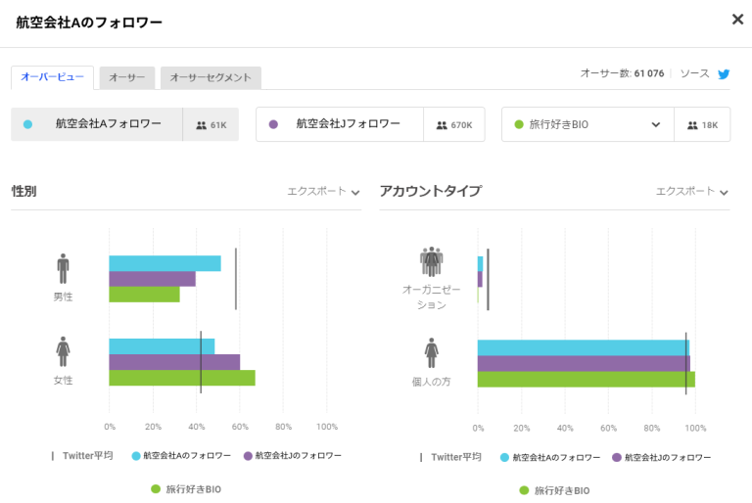The image size is (752, 503).
Task: Click the people icon showing 670K
Action: pos(442,125)
